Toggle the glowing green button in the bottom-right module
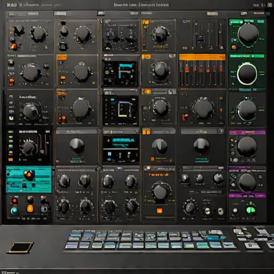The image size is (274, 274). point(251,210)
